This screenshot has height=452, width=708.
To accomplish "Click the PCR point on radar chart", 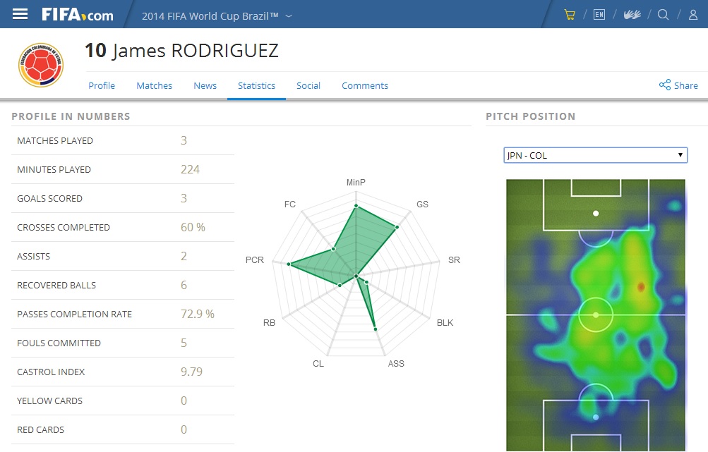I will tap(289, 264).
